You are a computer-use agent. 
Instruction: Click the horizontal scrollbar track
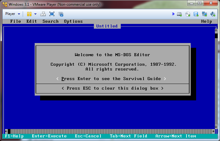coord(111,131)
